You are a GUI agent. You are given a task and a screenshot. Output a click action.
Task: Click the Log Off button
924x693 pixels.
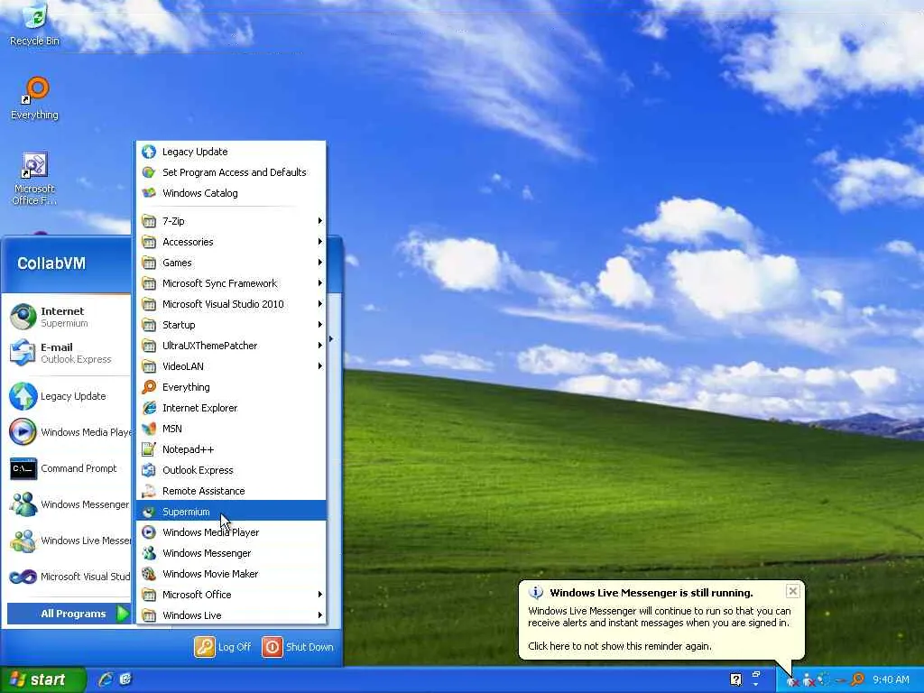tap(223, 647)
